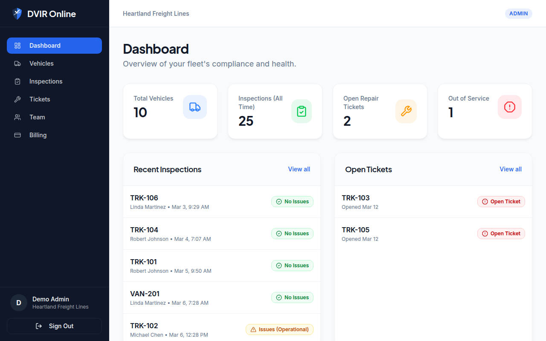Screen dimensions: 546x341
Task: Click the wrench icon on Open Repair Tickets card
Action: click(x=406, y=111)
